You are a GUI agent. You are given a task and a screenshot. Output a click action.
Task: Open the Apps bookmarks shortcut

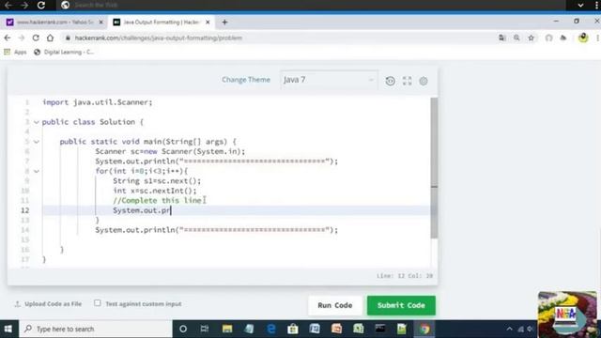(x=15, y=53)
